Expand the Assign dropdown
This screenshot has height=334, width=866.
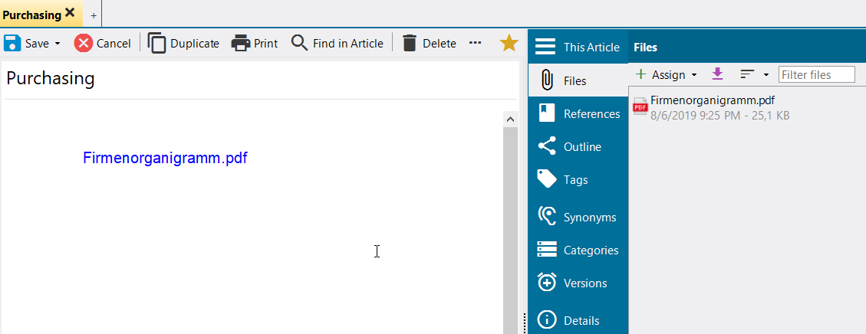(x=694, y=75)
